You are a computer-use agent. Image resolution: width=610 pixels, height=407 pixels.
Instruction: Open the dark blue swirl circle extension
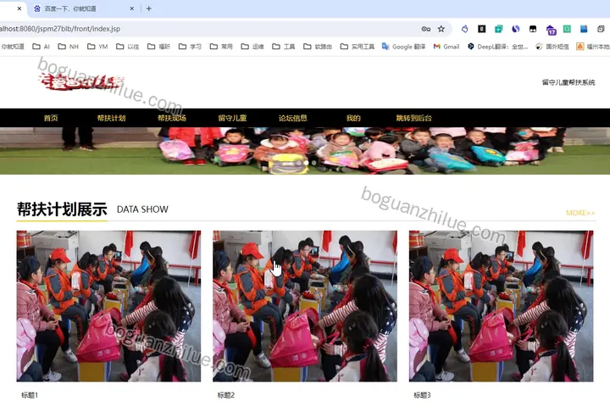[x=516, y=29]
